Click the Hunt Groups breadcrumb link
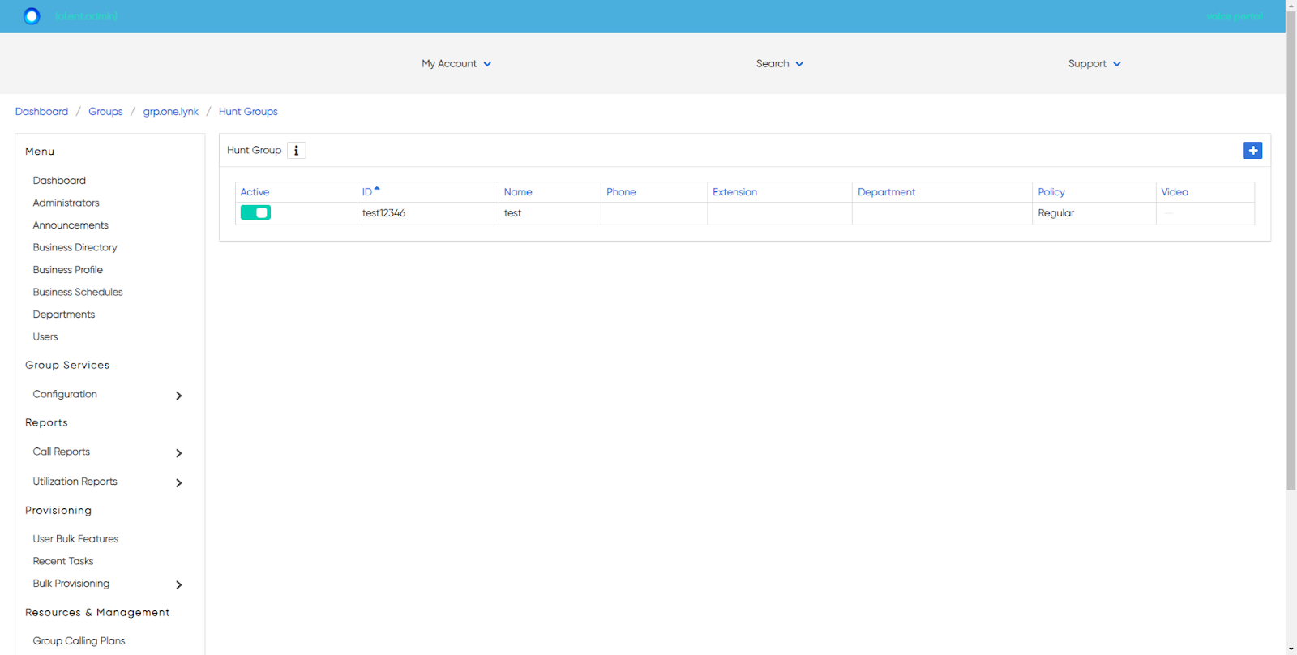The image size is (1297, 655). coord(248,112)
